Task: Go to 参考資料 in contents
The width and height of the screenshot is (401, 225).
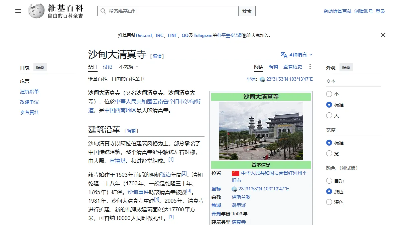Action: coord(29,112)
